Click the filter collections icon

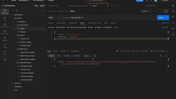tap(16, 11)
